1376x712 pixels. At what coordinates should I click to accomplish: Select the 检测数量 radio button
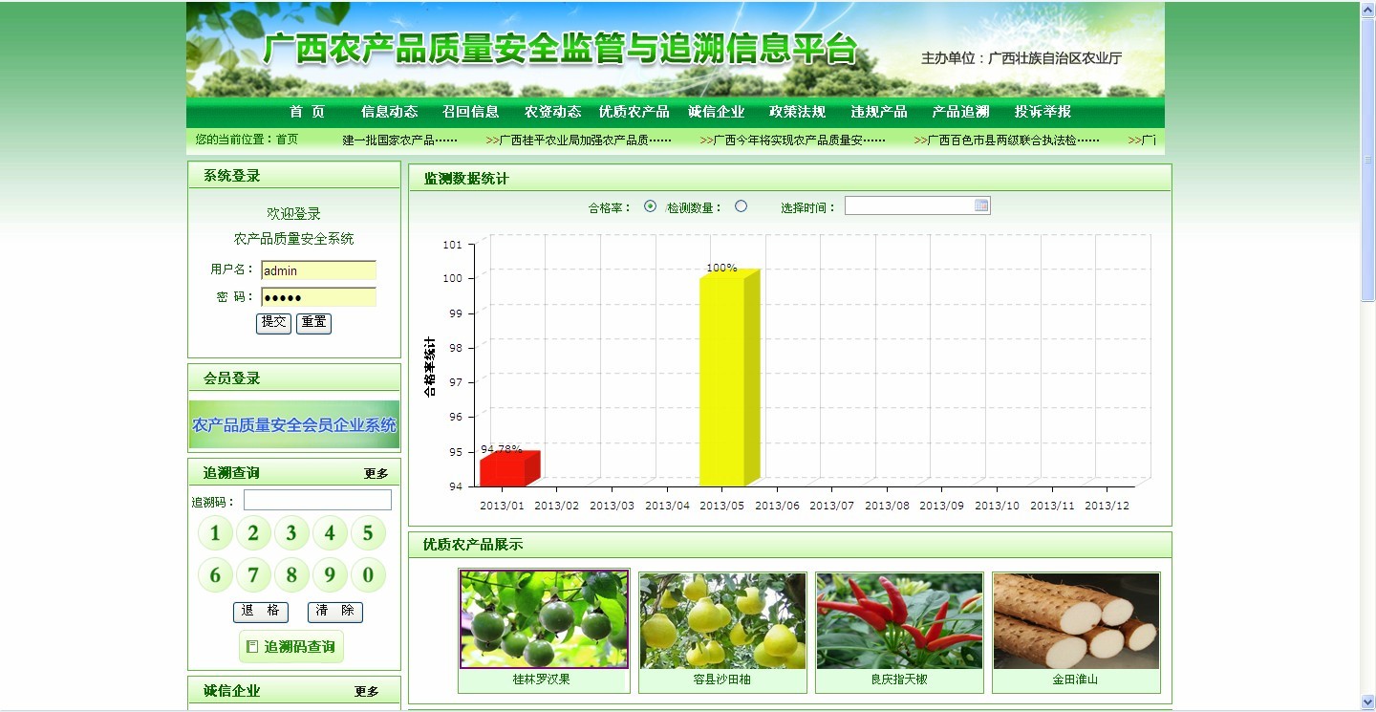click(x=741, y=205)
